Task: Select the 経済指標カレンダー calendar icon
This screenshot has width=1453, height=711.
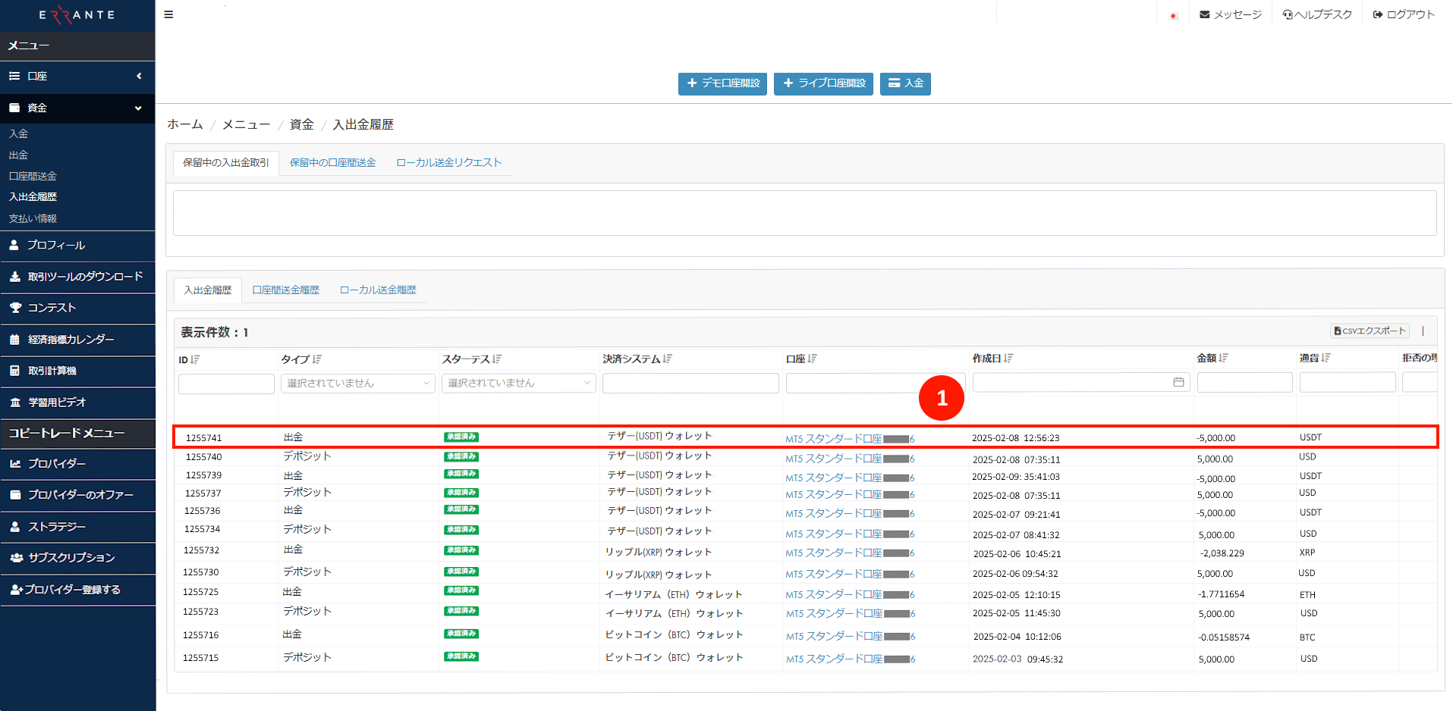Action: [15, 339]
